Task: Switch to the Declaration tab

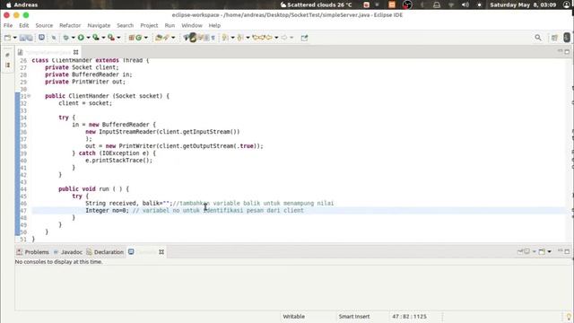Action: pyautogui.click(x=106, y=252)
